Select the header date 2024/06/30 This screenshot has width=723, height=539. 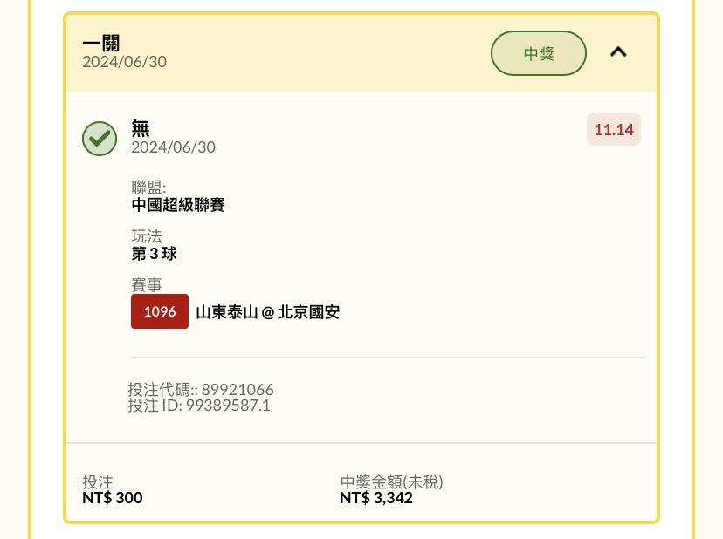pos(125,62)
